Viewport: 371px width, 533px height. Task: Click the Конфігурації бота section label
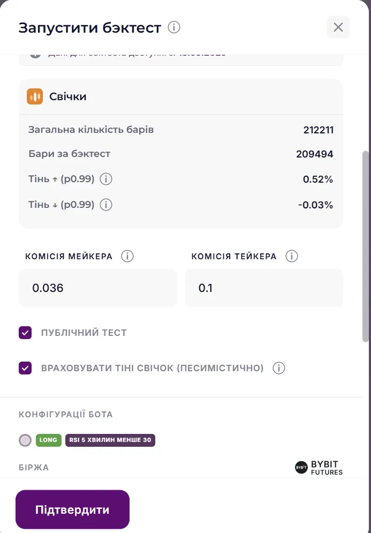click(65, 414)
